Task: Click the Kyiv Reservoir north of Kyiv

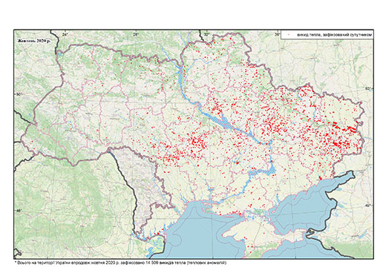Action: tap(181, 76)
